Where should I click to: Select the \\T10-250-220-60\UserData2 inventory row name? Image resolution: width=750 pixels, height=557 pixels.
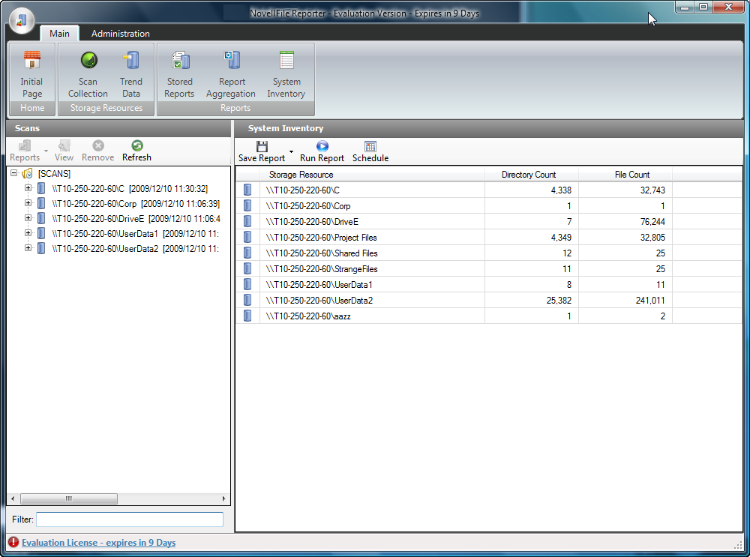tap(319, 301)
